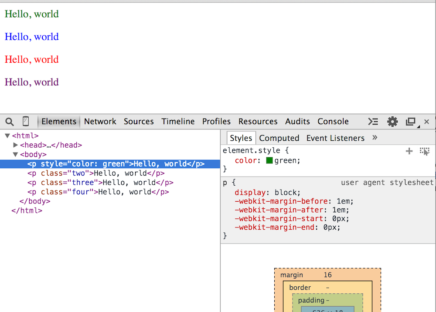This screenshot has width=436, height=312.
Task: Click the green Hello, world paragraph
Action: pos(32,14)
